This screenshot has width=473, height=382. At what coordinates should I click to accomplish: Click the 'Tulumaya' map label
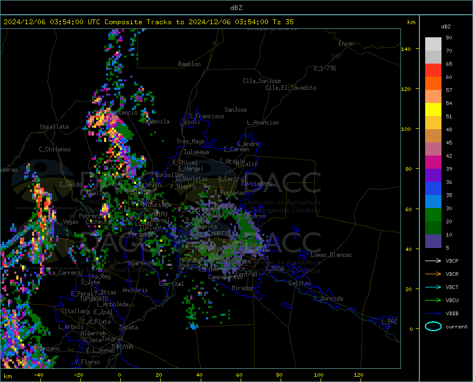197,152
